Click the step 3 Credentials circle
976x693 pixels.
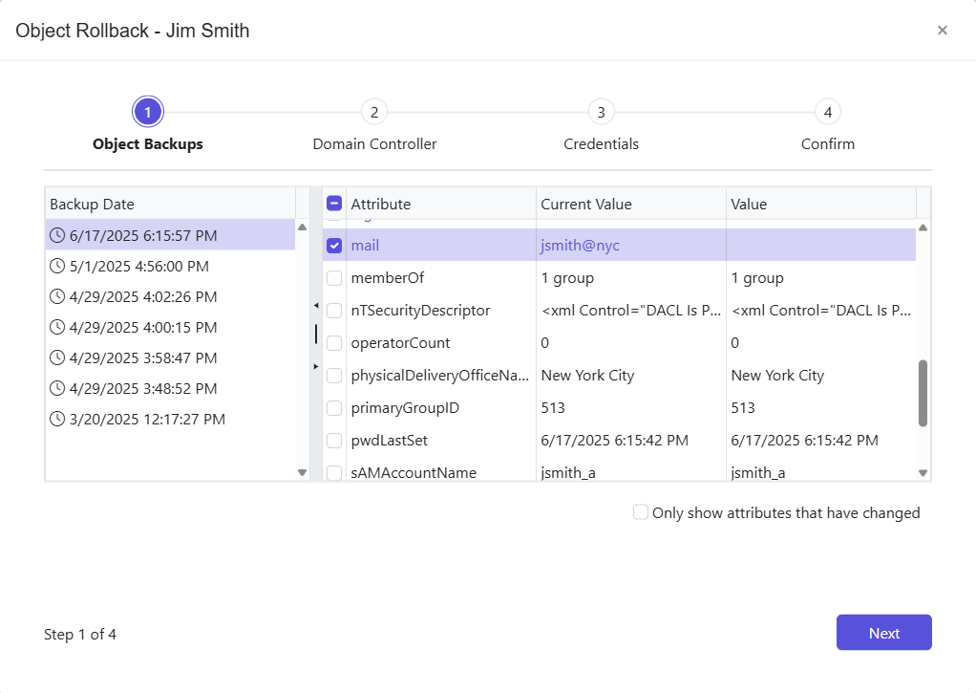tap(601, 111)
